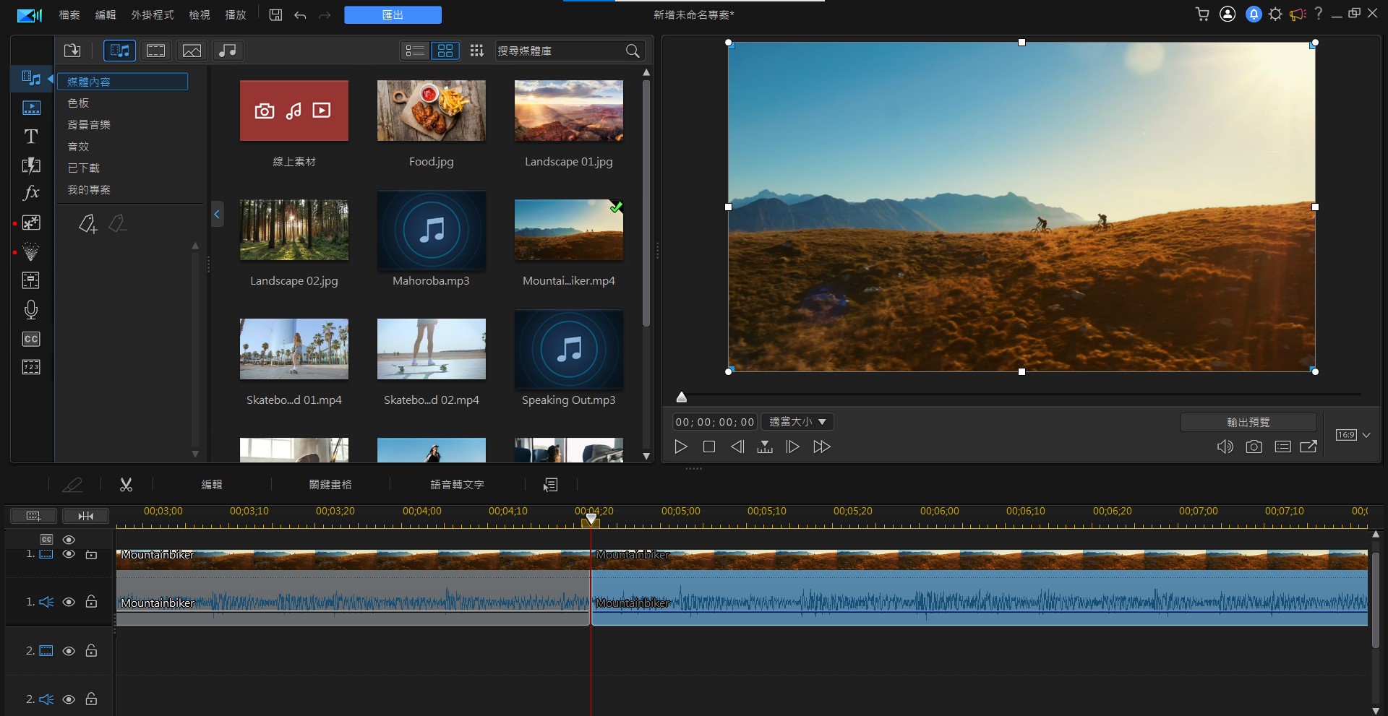Viewport: 1388px width, 716px height.
Task: Click the preview playback position slider
Action: (681, 397)
